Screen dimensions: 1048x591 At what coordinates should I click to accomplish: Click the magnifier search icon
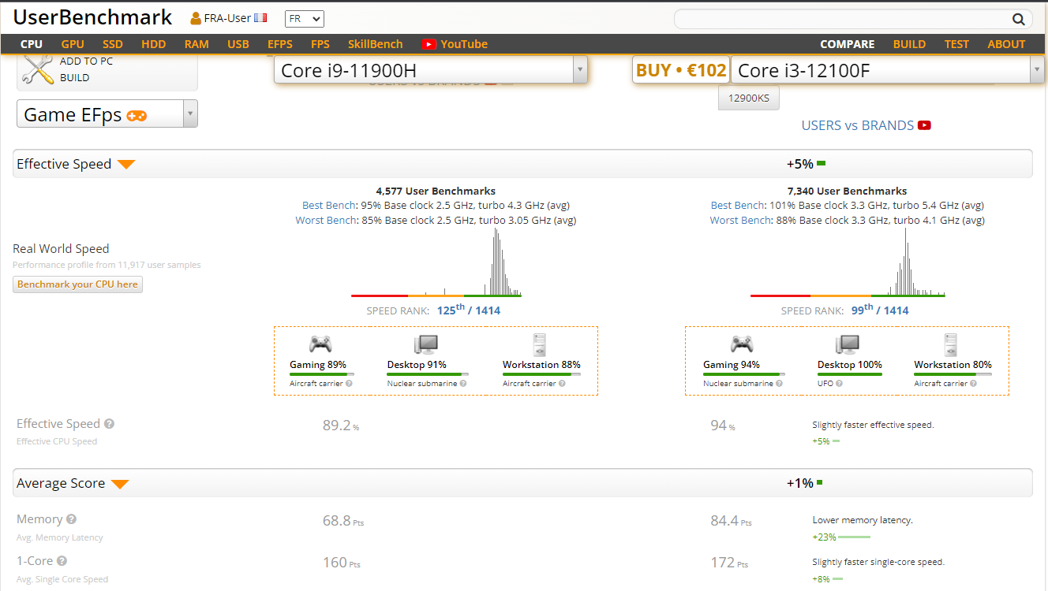(x=1018, y=19)
